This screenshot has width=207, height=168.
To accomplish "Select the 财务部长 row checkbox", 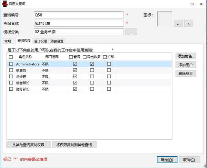I will (x=11, y=89).
